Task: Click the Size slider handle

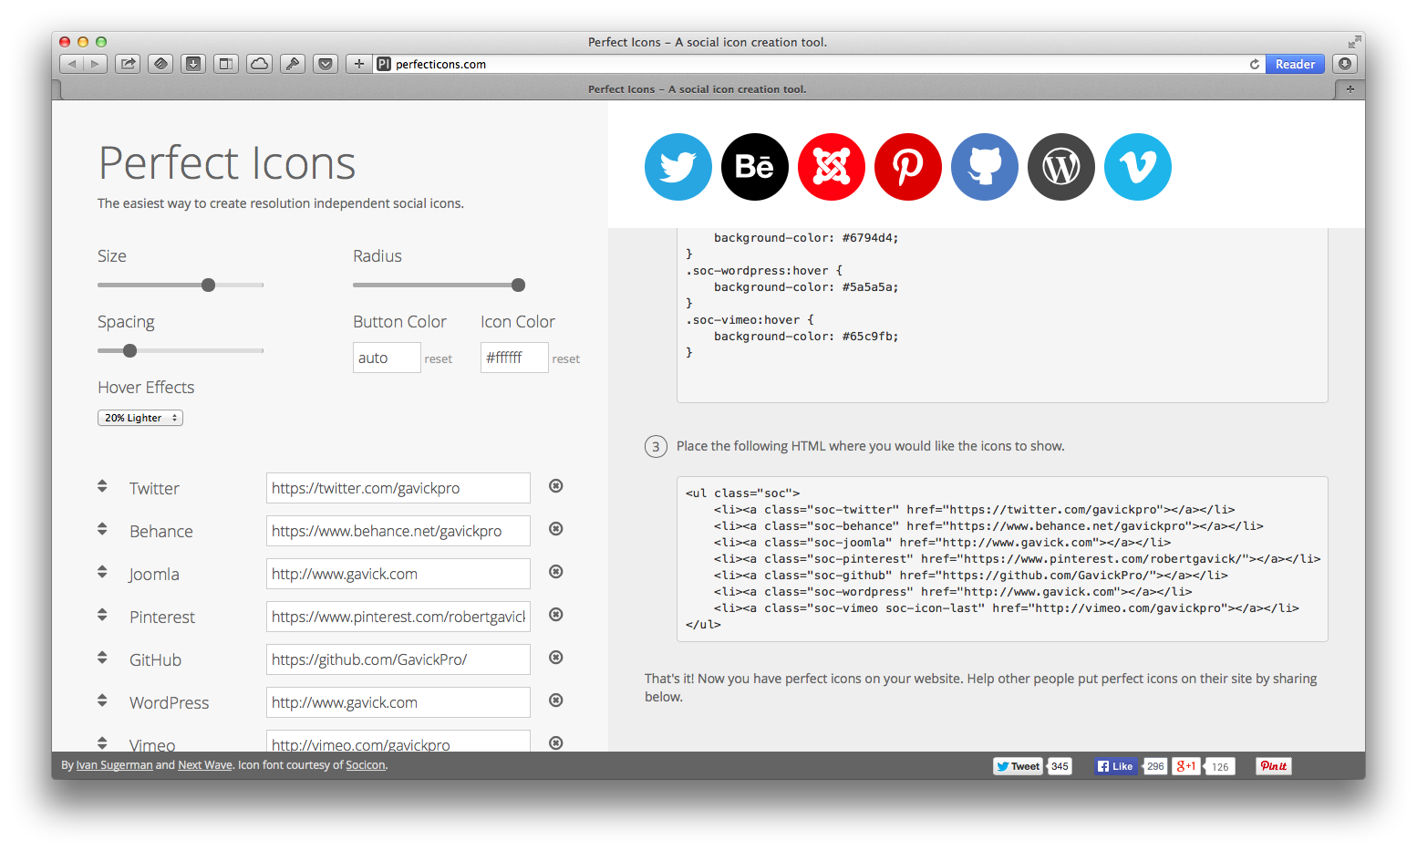Action: point(208,285)
